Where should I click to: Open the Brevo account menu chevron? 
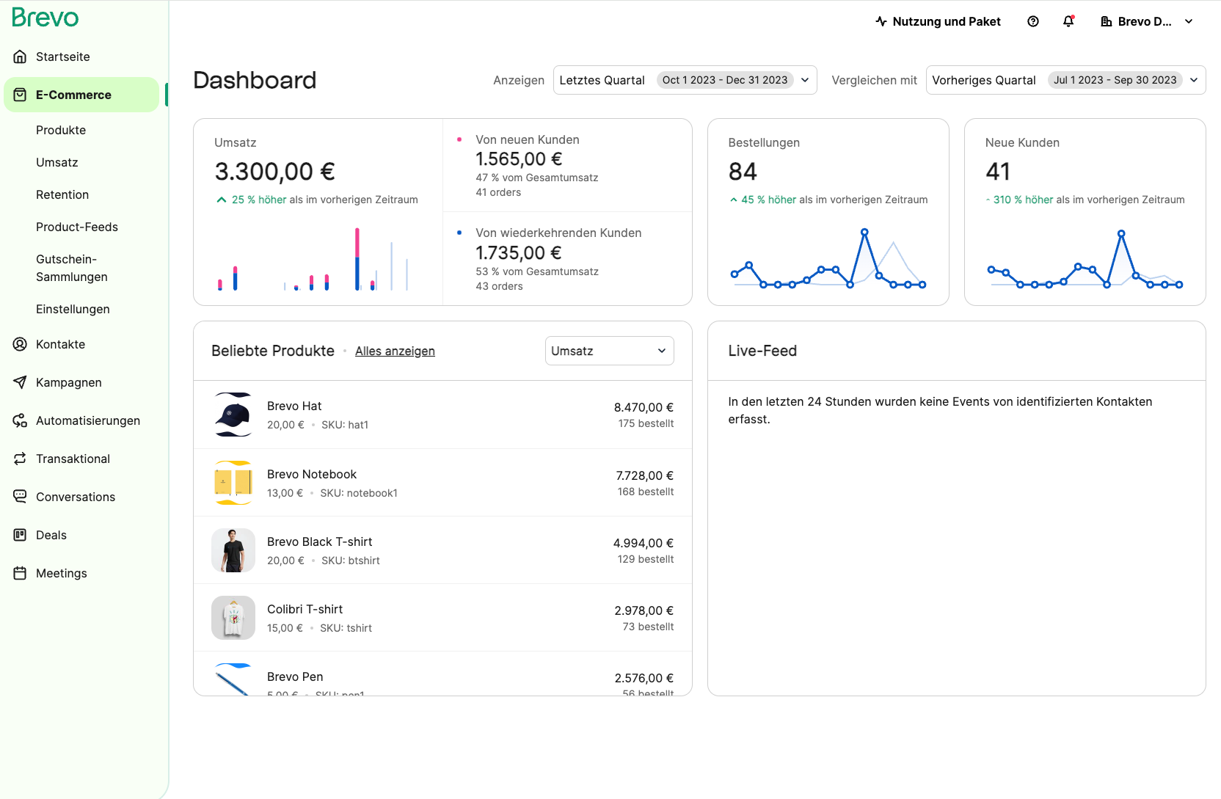click(x=1189, y=21)
